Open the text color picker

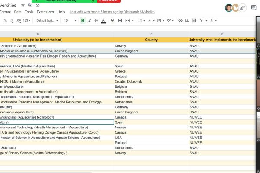[x=104, y=21]
